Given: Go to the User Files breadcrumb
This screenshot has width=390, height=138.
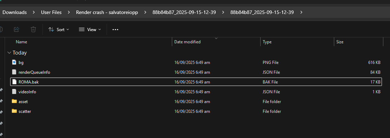Looking at the screenshot, I should 51,12.
